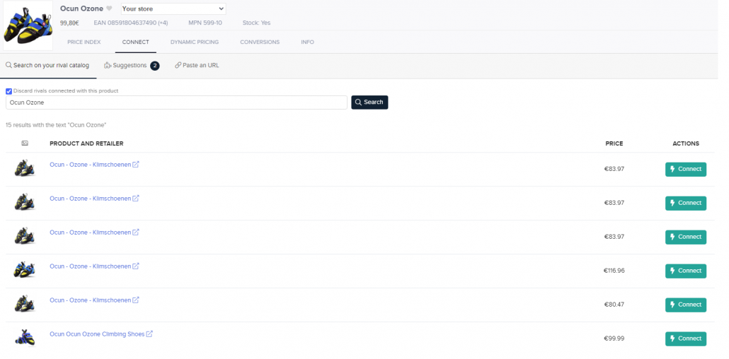Toggle Discard rivals connected with this product
Image resolution: width=729 pixels, height=359 pixels.
pyautogui.click(x=8, y=91)
